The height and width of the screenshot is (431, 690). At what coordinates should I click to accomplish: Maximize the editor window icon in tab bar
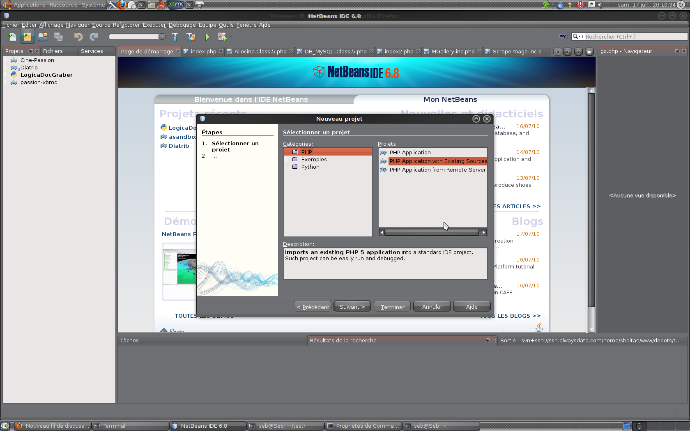[x=589, y=52]
